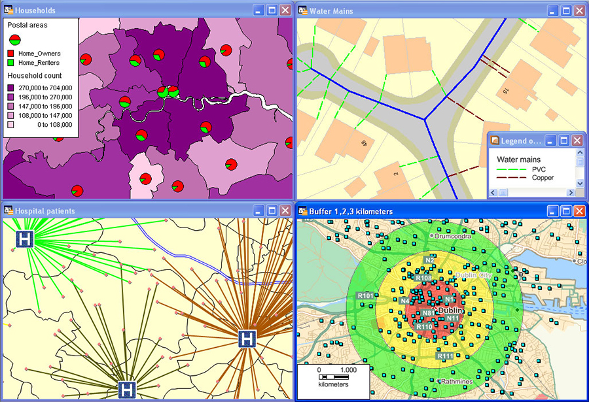Click the Legend window title icon

(x=495, y=141)
